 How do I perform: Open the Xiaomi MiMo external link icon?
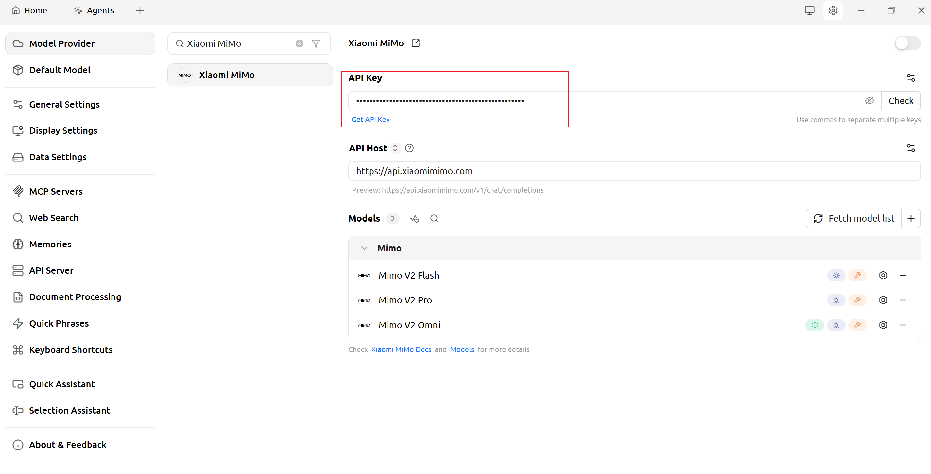point(416,43)
